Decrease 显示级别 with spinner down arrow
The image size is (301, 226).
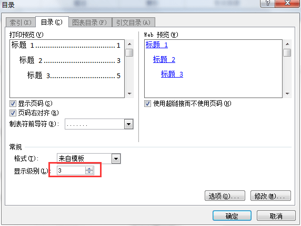pyautogui.click(x=89, y=172)
